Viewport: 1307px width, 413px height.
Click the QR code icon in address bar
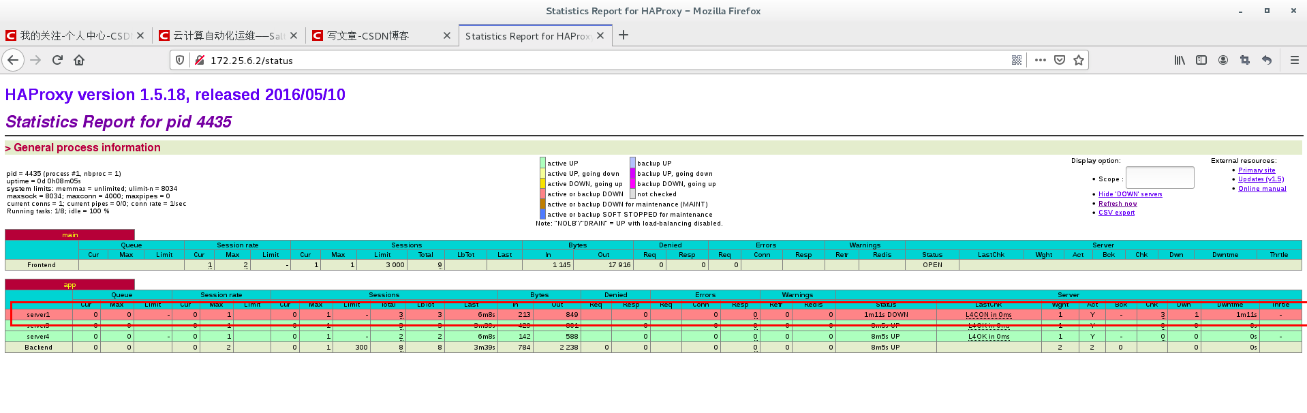(x=1017, y=60)
